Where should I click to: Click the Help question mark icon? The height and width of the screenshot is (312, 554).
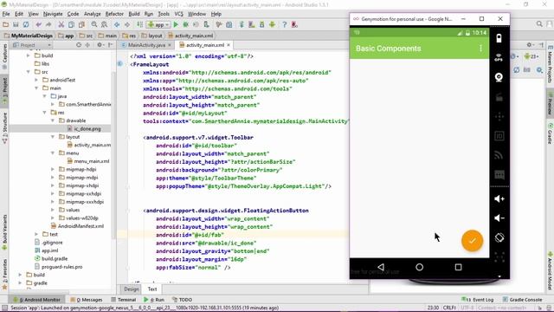coord(285,24)
